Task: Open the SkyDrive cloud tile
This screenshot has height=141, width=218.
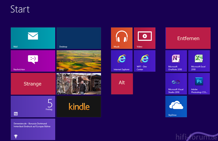Action: (x=176, y=106)
